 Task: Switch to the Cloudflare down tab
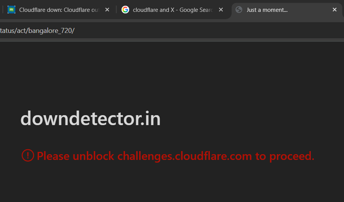click(x=58, y=10)
